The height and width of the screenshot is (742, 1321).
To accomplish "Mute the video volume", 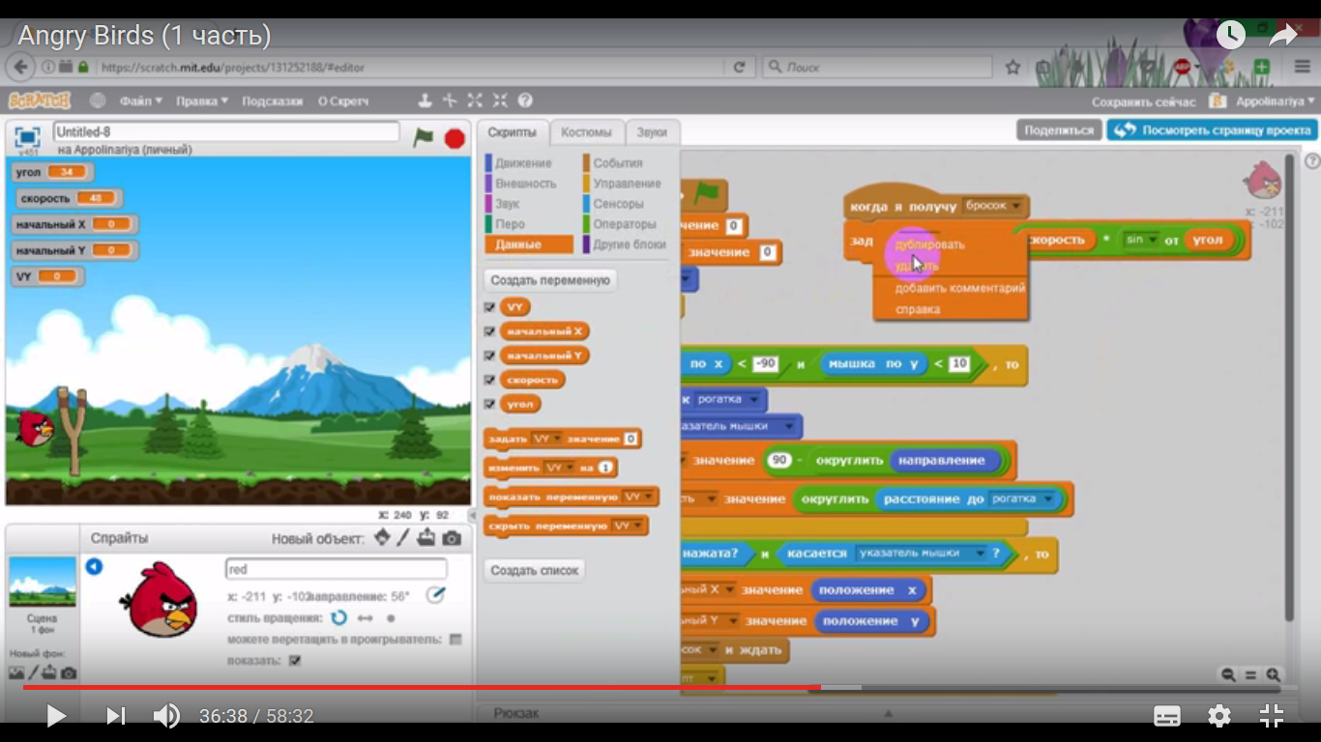I will tap(166, 716).
